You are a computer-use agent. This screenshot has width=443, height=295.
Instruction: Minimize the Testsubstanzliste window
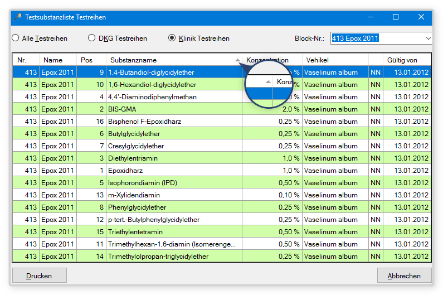click(x=370, y=17)
